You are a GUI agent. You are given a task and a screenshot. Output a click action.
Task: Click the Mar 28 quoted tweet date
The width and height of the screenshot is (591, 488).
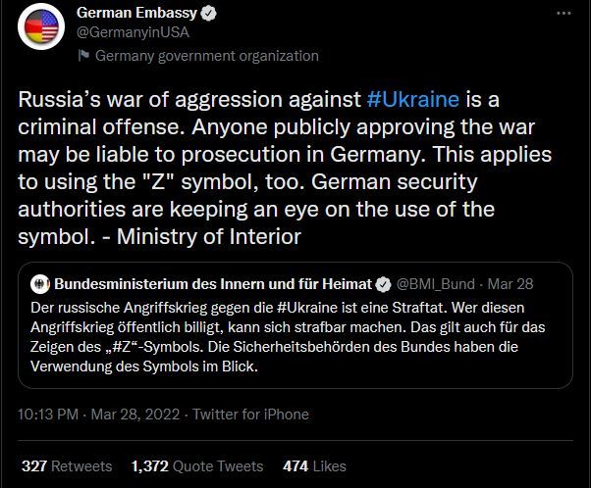[x=510, y=284]
